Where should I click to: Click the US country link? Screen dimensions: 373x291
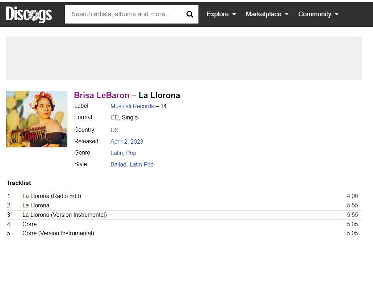coord(114,130)
